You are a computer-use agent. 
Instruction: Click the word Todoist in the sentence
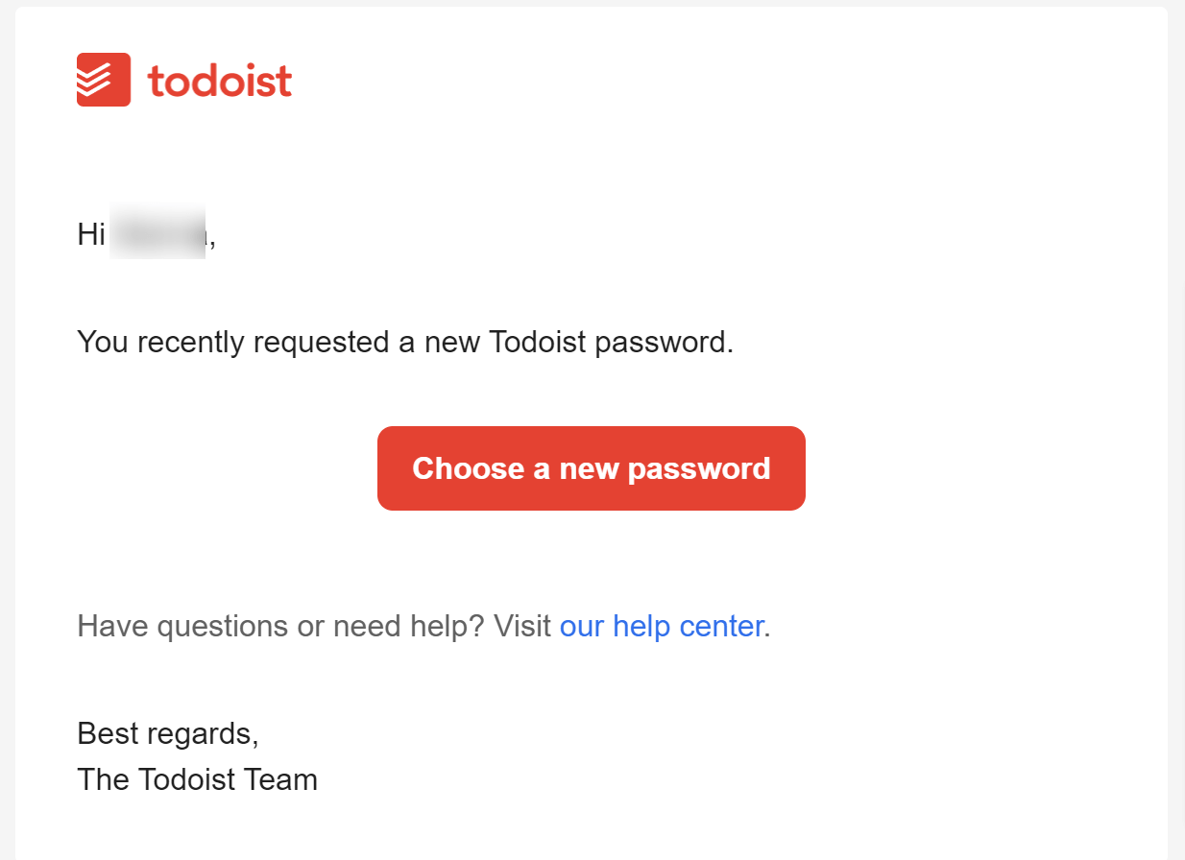537,342
